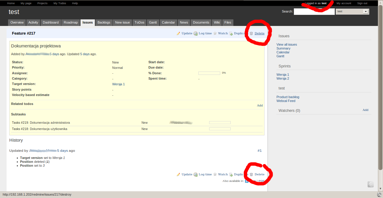This screenshot has height=198, width=383.
Task: Switch to the Backlogs tab
Action: click(x=104, y=22)
